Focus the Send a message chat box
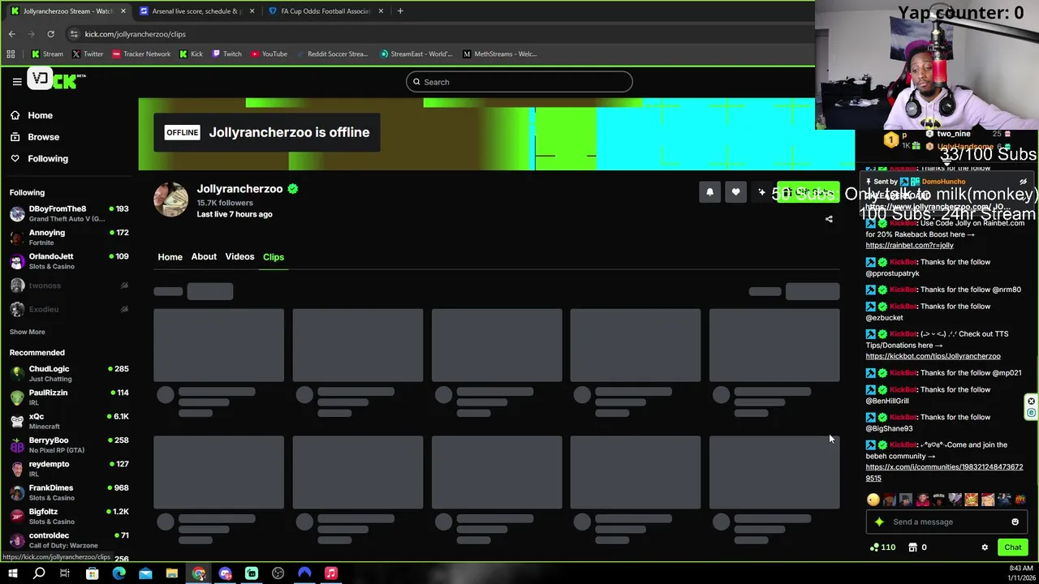 tap(946, 522)
